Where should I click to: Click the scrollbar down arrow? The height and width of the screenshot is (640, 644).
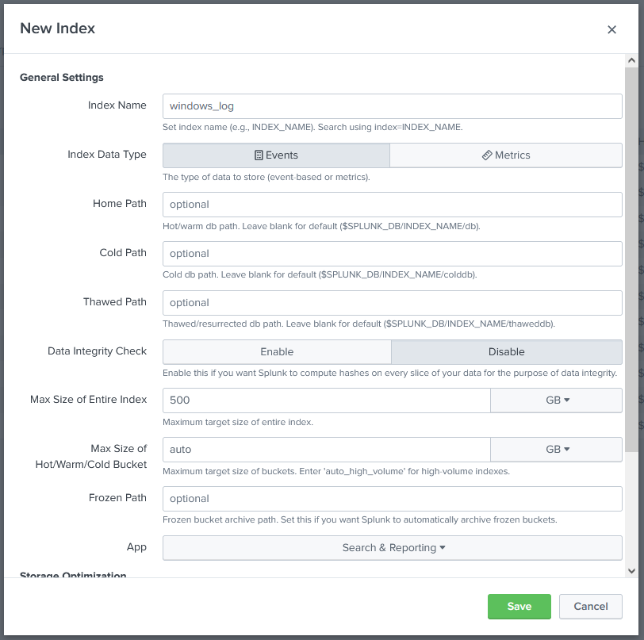point(631,570)
